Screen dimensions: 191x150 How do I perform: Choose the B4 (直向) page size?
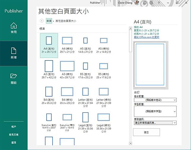pyautogui.click(x=49, y=95)
